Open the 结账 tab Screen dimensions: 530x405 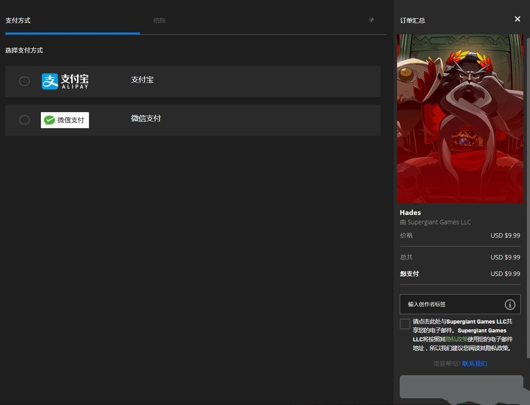tap(160, 20)
